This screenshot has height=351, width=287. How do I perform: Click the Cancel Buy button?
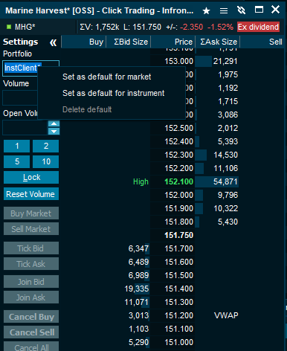coord(31,317)
